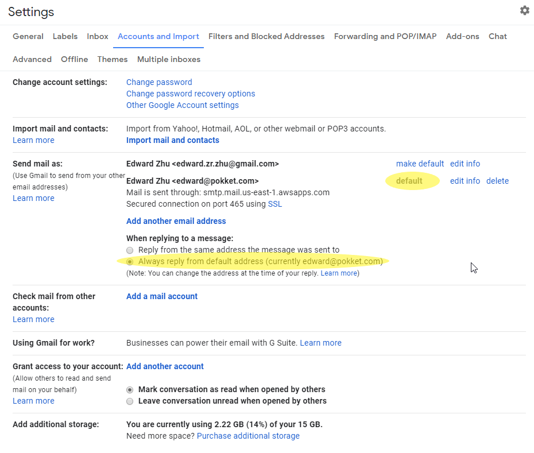Open Filters and Blocked Addresses tab

(266, 36)
